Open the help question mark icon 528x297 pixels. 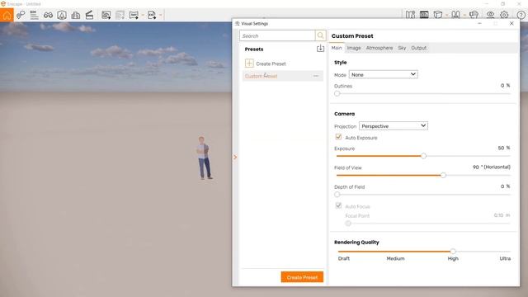(x=521, y=15)
